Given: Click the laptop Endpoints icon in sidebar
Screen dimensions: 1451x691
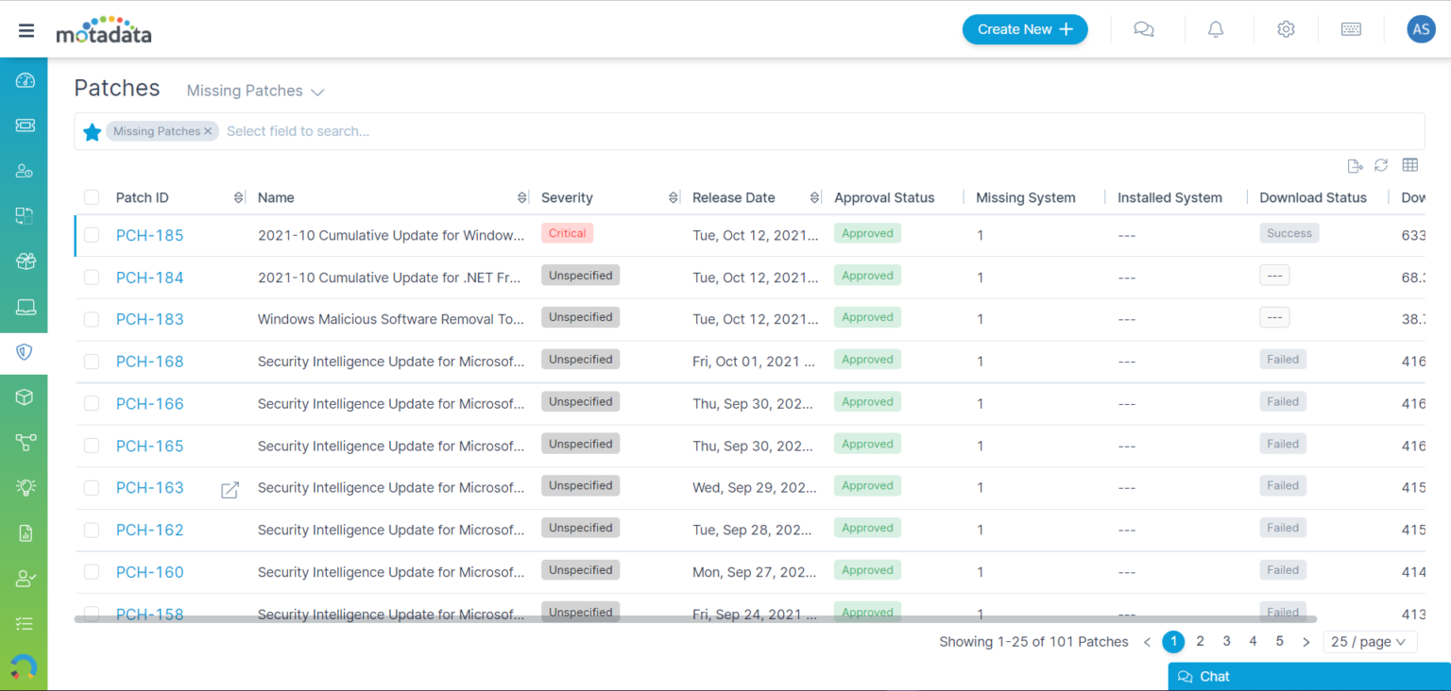Looking at the screenshot, I should tap(24, 306).
